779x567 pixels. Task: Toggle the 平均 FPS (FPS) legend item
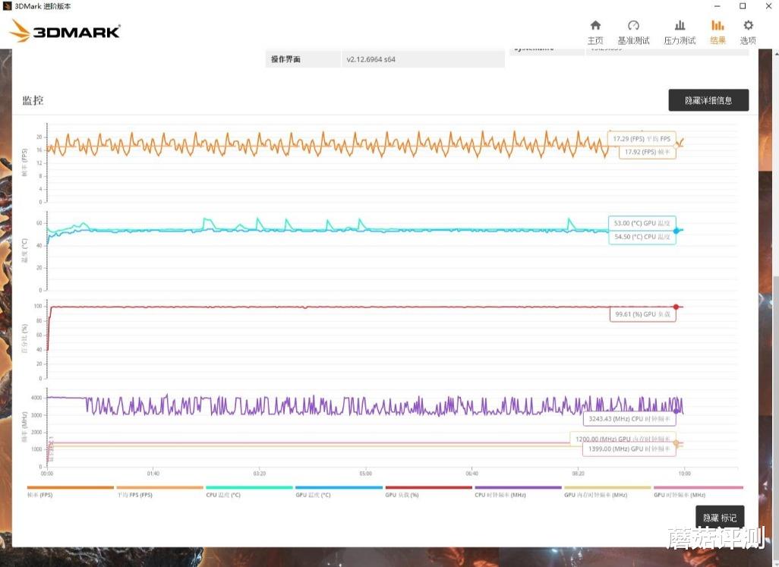click(x=159, y=492)
